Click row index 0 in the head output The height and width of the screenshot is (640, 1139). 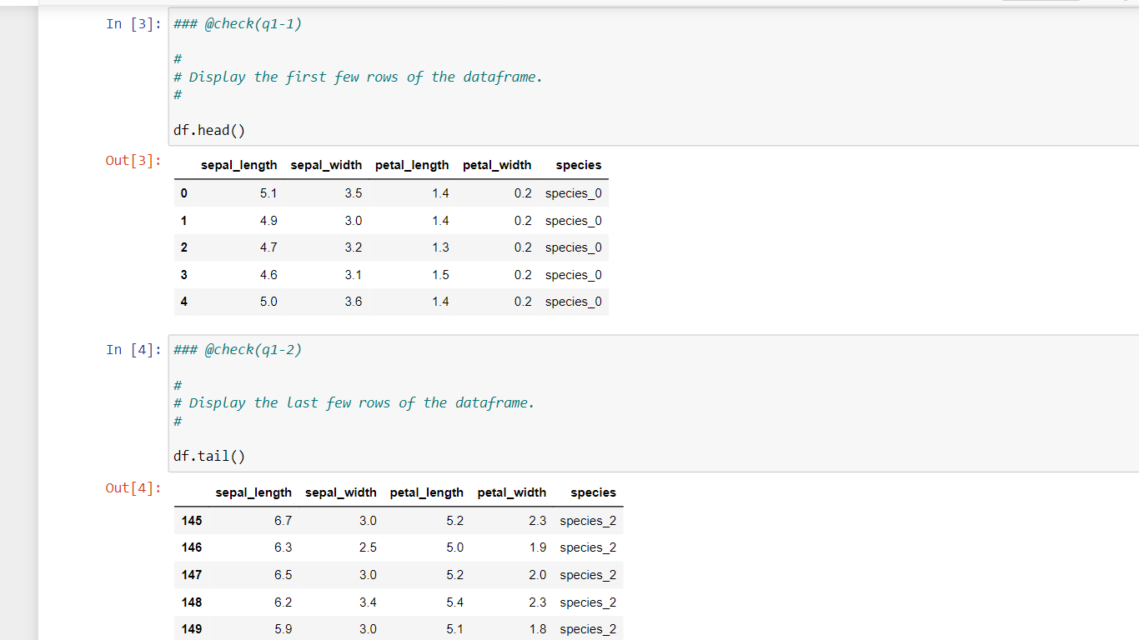[x=183, y=192]
